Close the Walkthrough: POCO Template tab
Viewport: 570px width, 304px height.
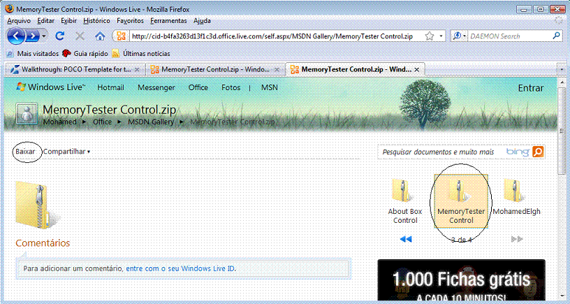[x=137, y=69]
